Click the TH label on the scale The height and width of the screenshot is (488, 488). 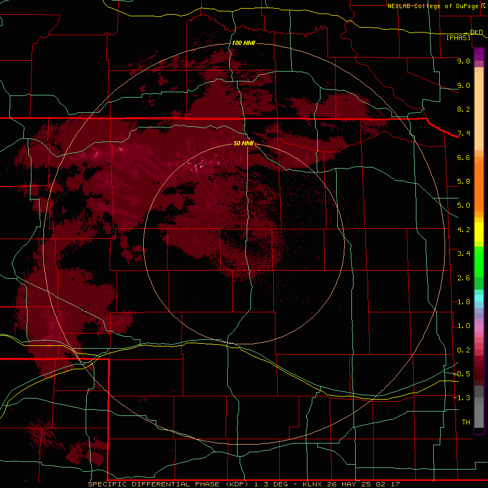[466, 422]
